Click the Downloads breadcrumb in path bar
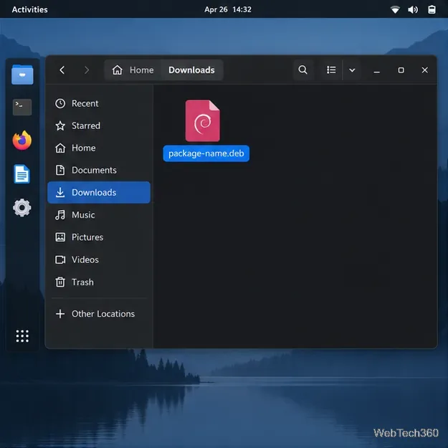The width and height of the screenshot is (448, 448). point(191,70)
